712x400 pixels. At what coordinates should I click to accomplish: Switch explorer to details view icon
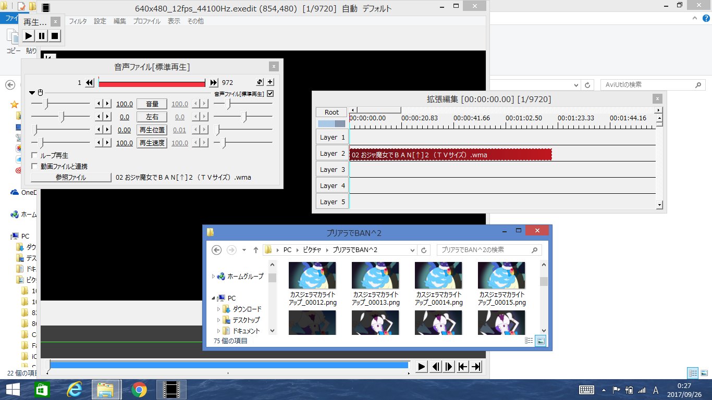(529, 341)
